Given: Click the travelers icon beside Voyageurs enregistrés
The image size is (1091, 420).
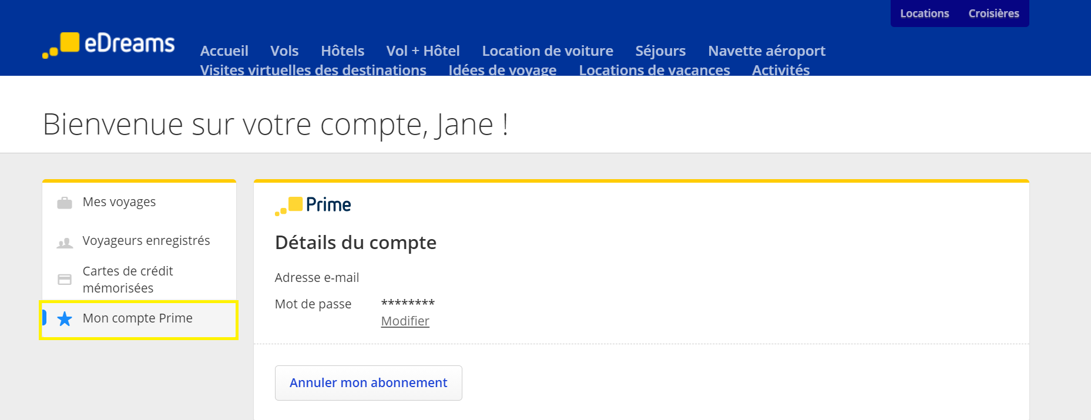Looking at the screenshot, I should [x=65, y=242].
